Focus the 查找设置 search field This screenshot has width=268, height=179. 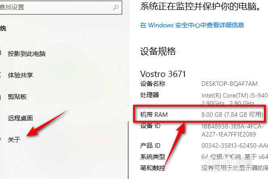click(61, 7)
